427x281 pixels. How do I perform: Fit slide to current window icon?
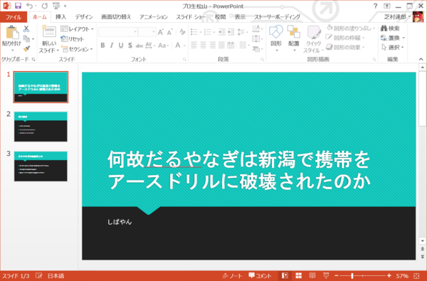point(416,276)
